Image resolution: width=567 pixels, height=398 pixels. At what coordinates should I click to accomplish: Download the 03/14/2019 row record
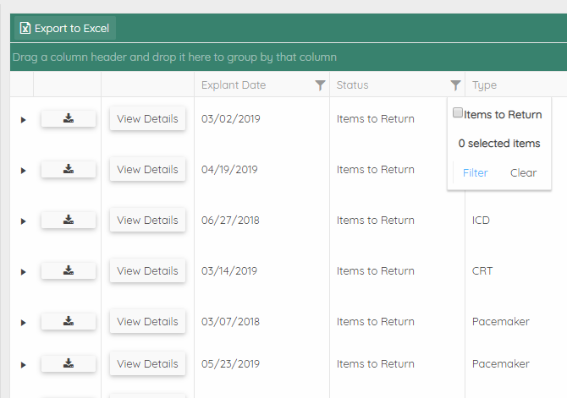click(69, 271)
